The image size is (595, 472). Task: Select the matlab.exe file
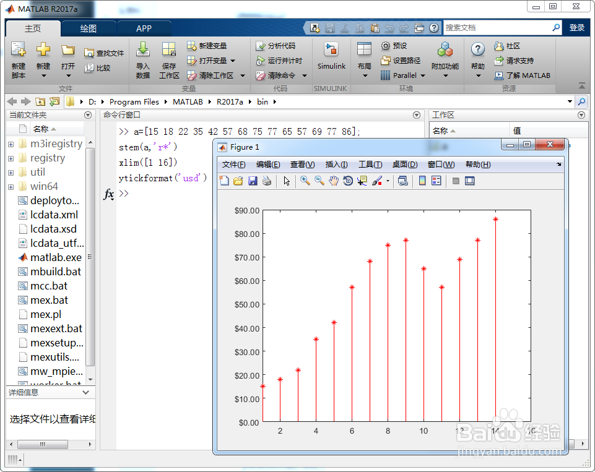50,257
